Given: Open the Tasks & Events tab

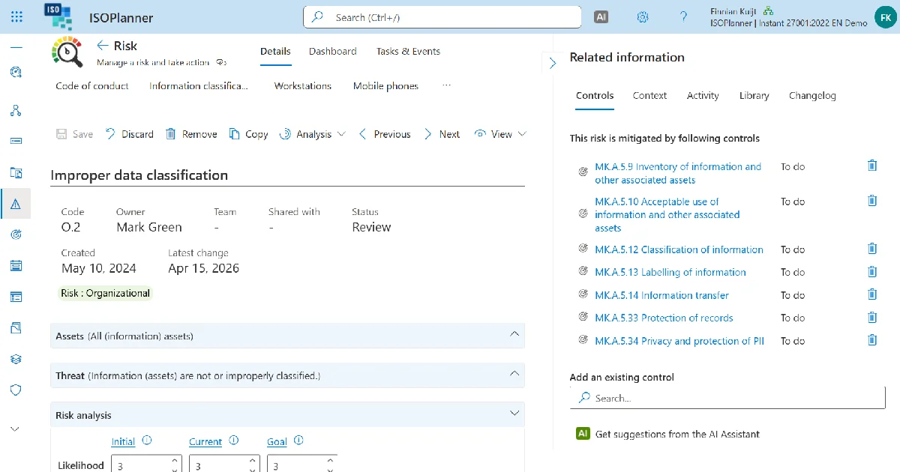Looking at the screenshot, I should coord(408,52).
